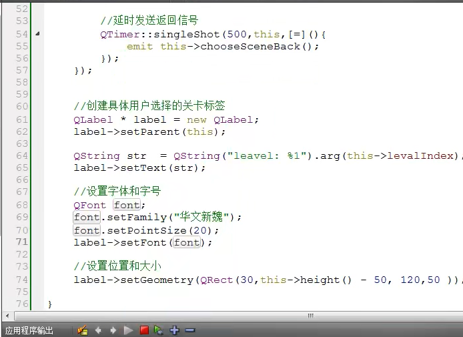Click the emit keyword on line 55
Image resolution: width=463 pixels, height=337 pixels.
point(140,46)
